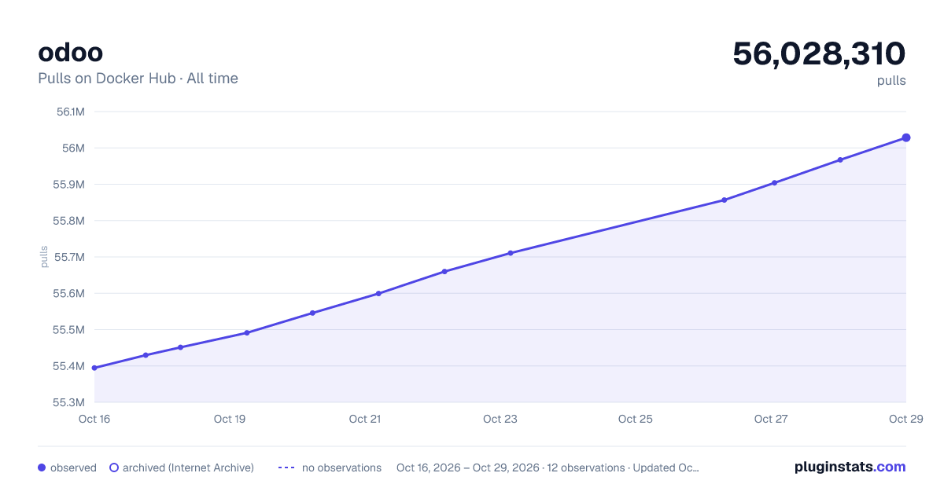Select the data point between Oct 25 and Oct 27

click(725, 200)
